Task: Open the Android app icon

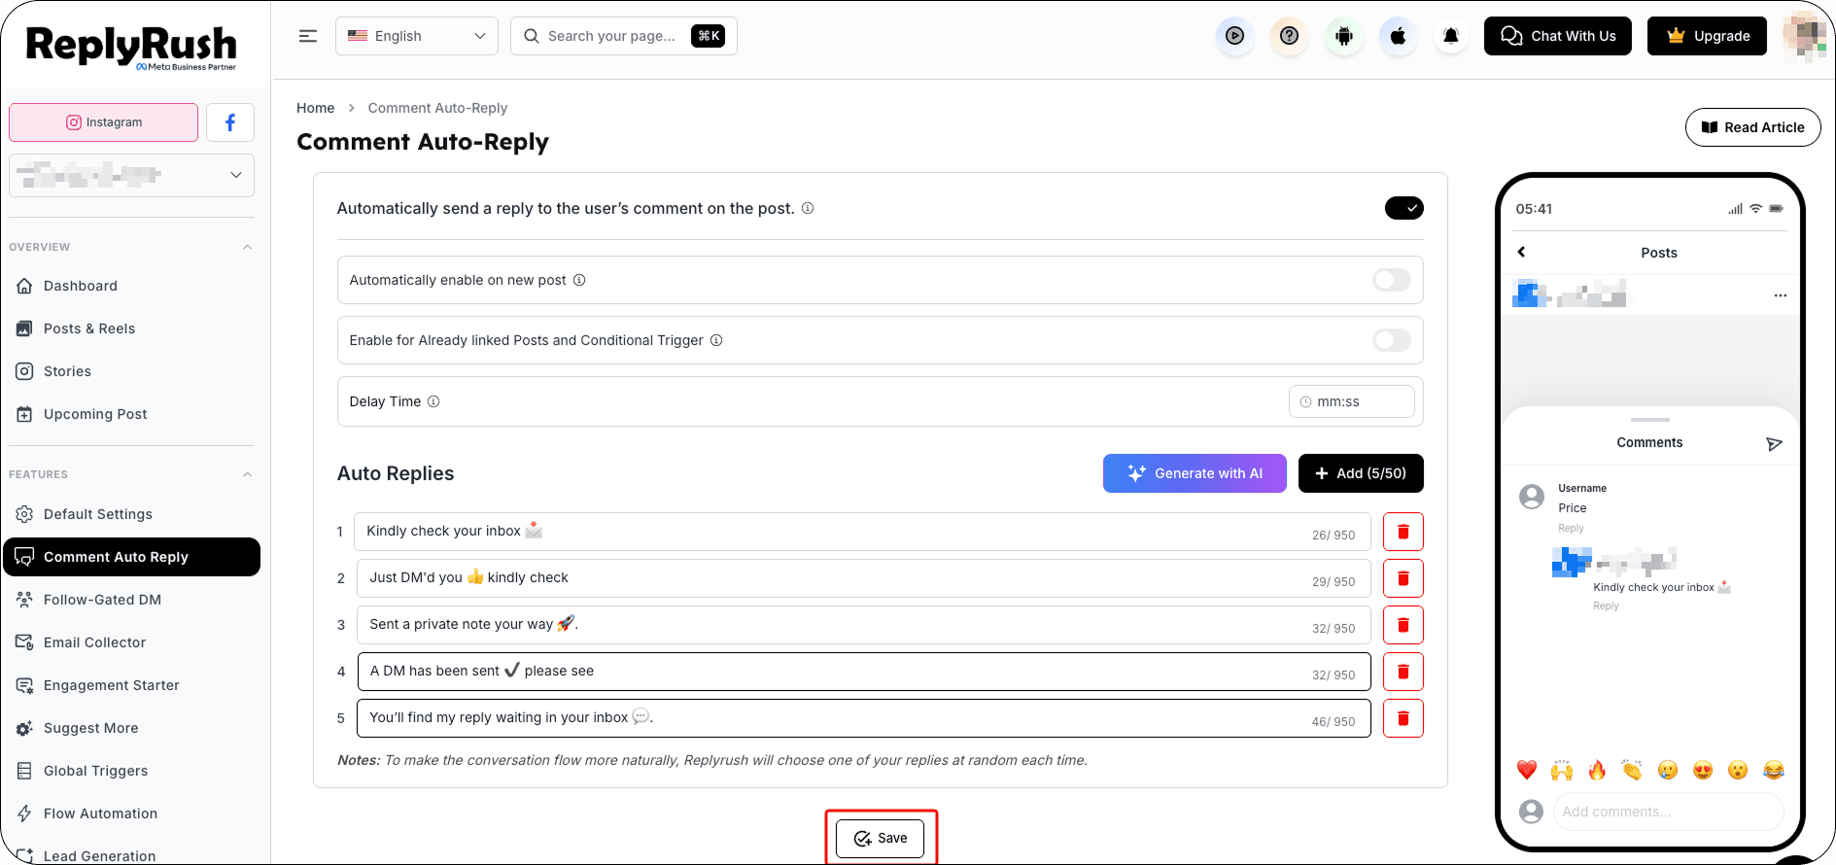Action: click(x=1343, y=36)
